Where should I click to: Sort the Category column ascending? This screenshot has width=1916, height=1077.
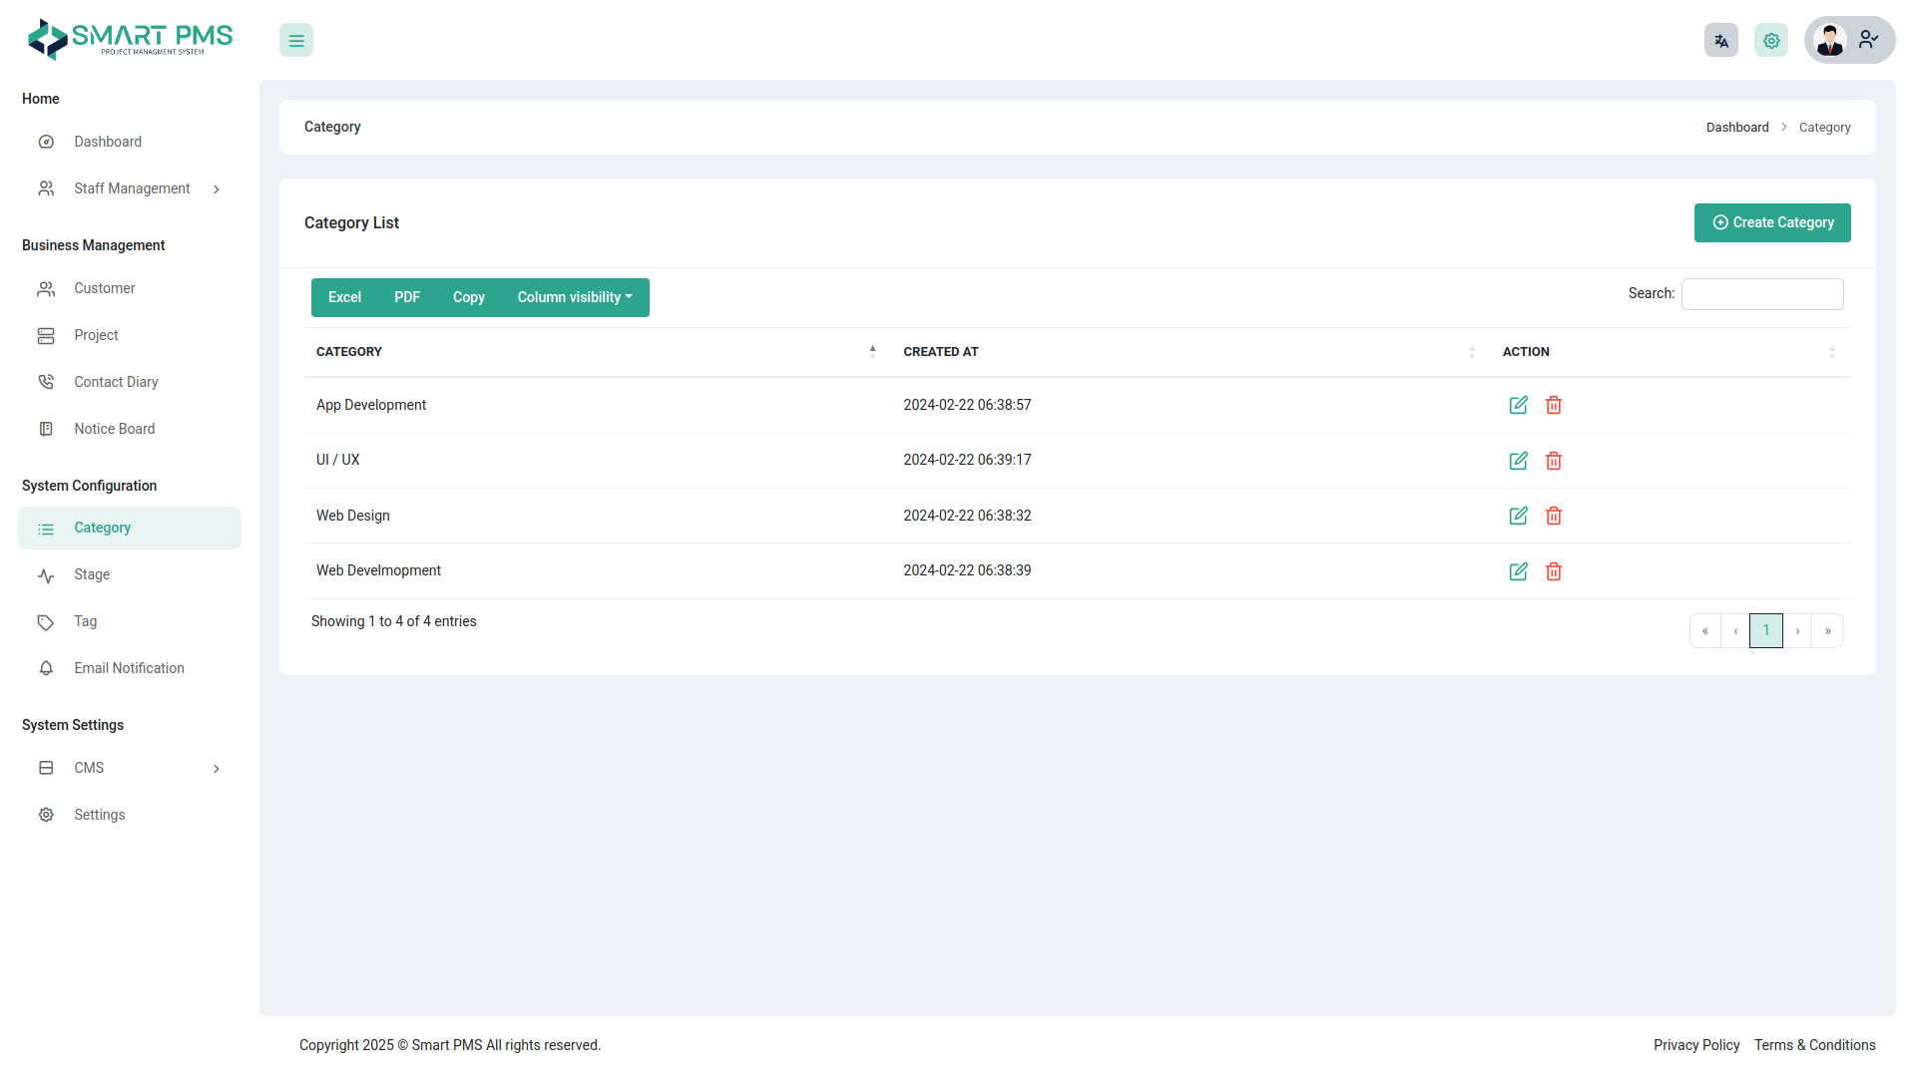tap(872, 351)
